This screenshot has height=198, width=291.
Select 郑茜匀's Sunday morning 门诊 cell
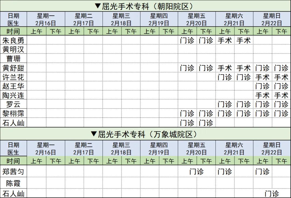[262, 172]
